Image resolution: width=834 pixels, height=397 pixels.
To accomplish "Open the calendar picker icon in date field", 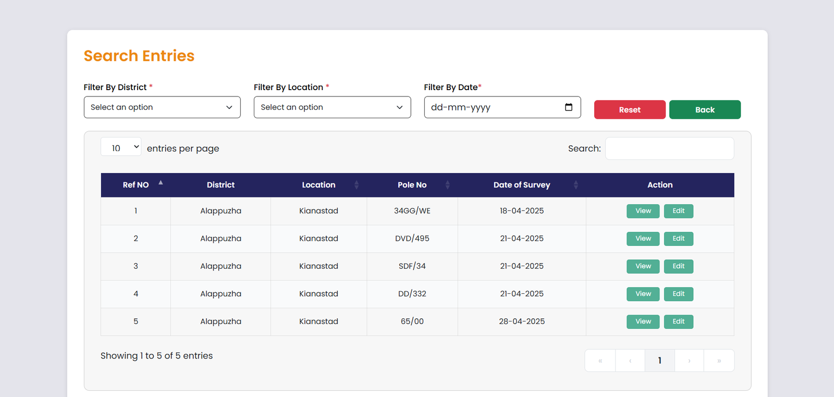I will pos(569,107).
